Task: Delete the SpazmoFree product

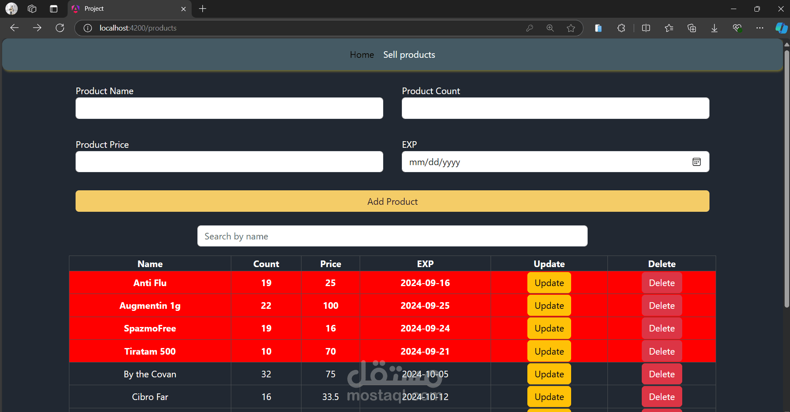Action: coord(662,328)
